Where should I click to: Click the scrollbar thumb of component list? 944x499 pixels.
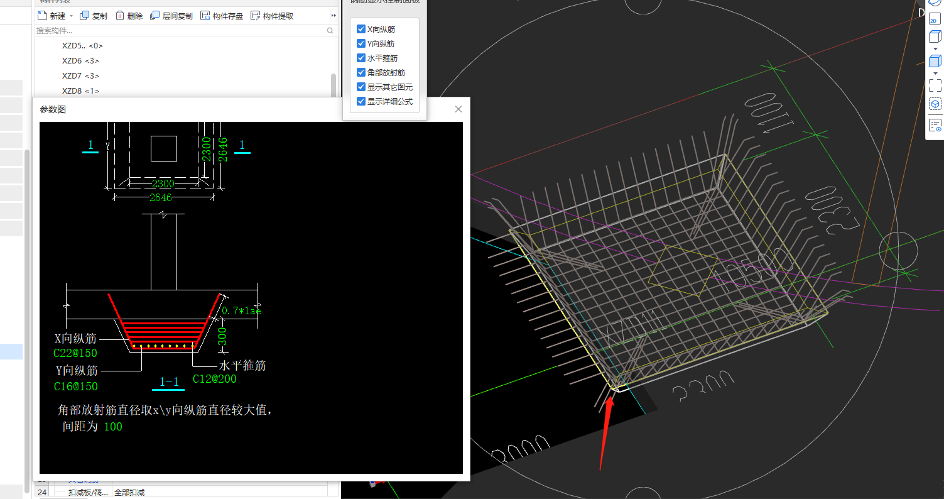[334, 86]
